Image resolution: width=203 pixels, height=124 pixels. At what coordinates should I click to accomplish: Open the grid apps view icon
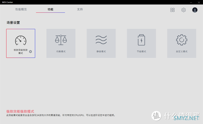pos(172,10)
